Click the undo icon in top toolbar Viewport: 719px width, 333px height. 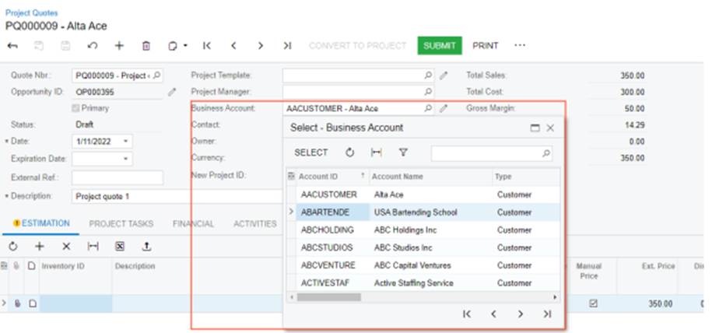[93, 46]
